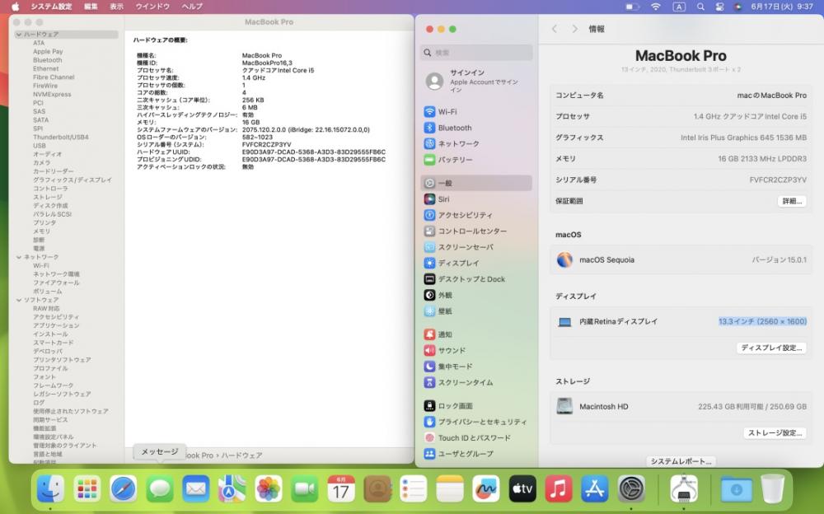The width and height of the screenshot is (824, 514).
Task: Open the ヘルプ menu
Action: coord(192,7)
